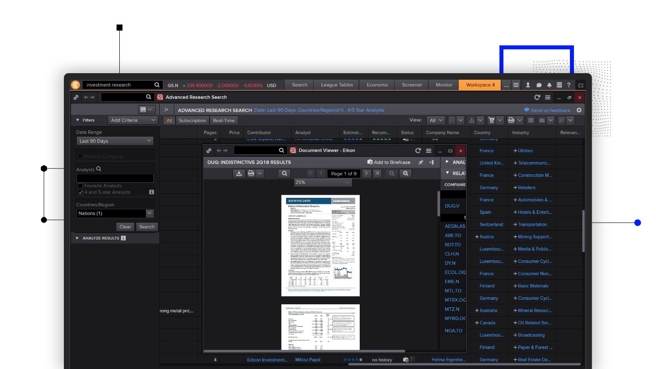Viewport: 656px width, 369px height.
Task: Click the analyst search magnifier icon
Action: coord(99,169)
